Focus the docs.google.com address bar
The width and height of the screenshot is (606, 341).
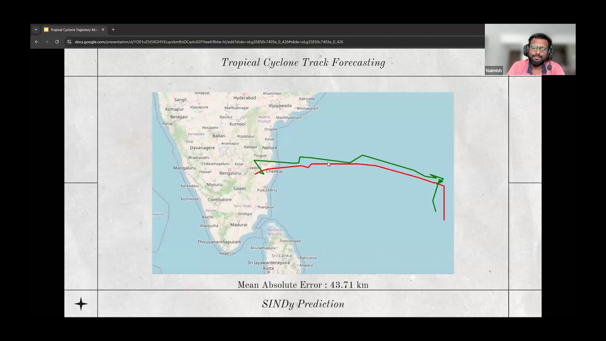click(x=275, y=42)
